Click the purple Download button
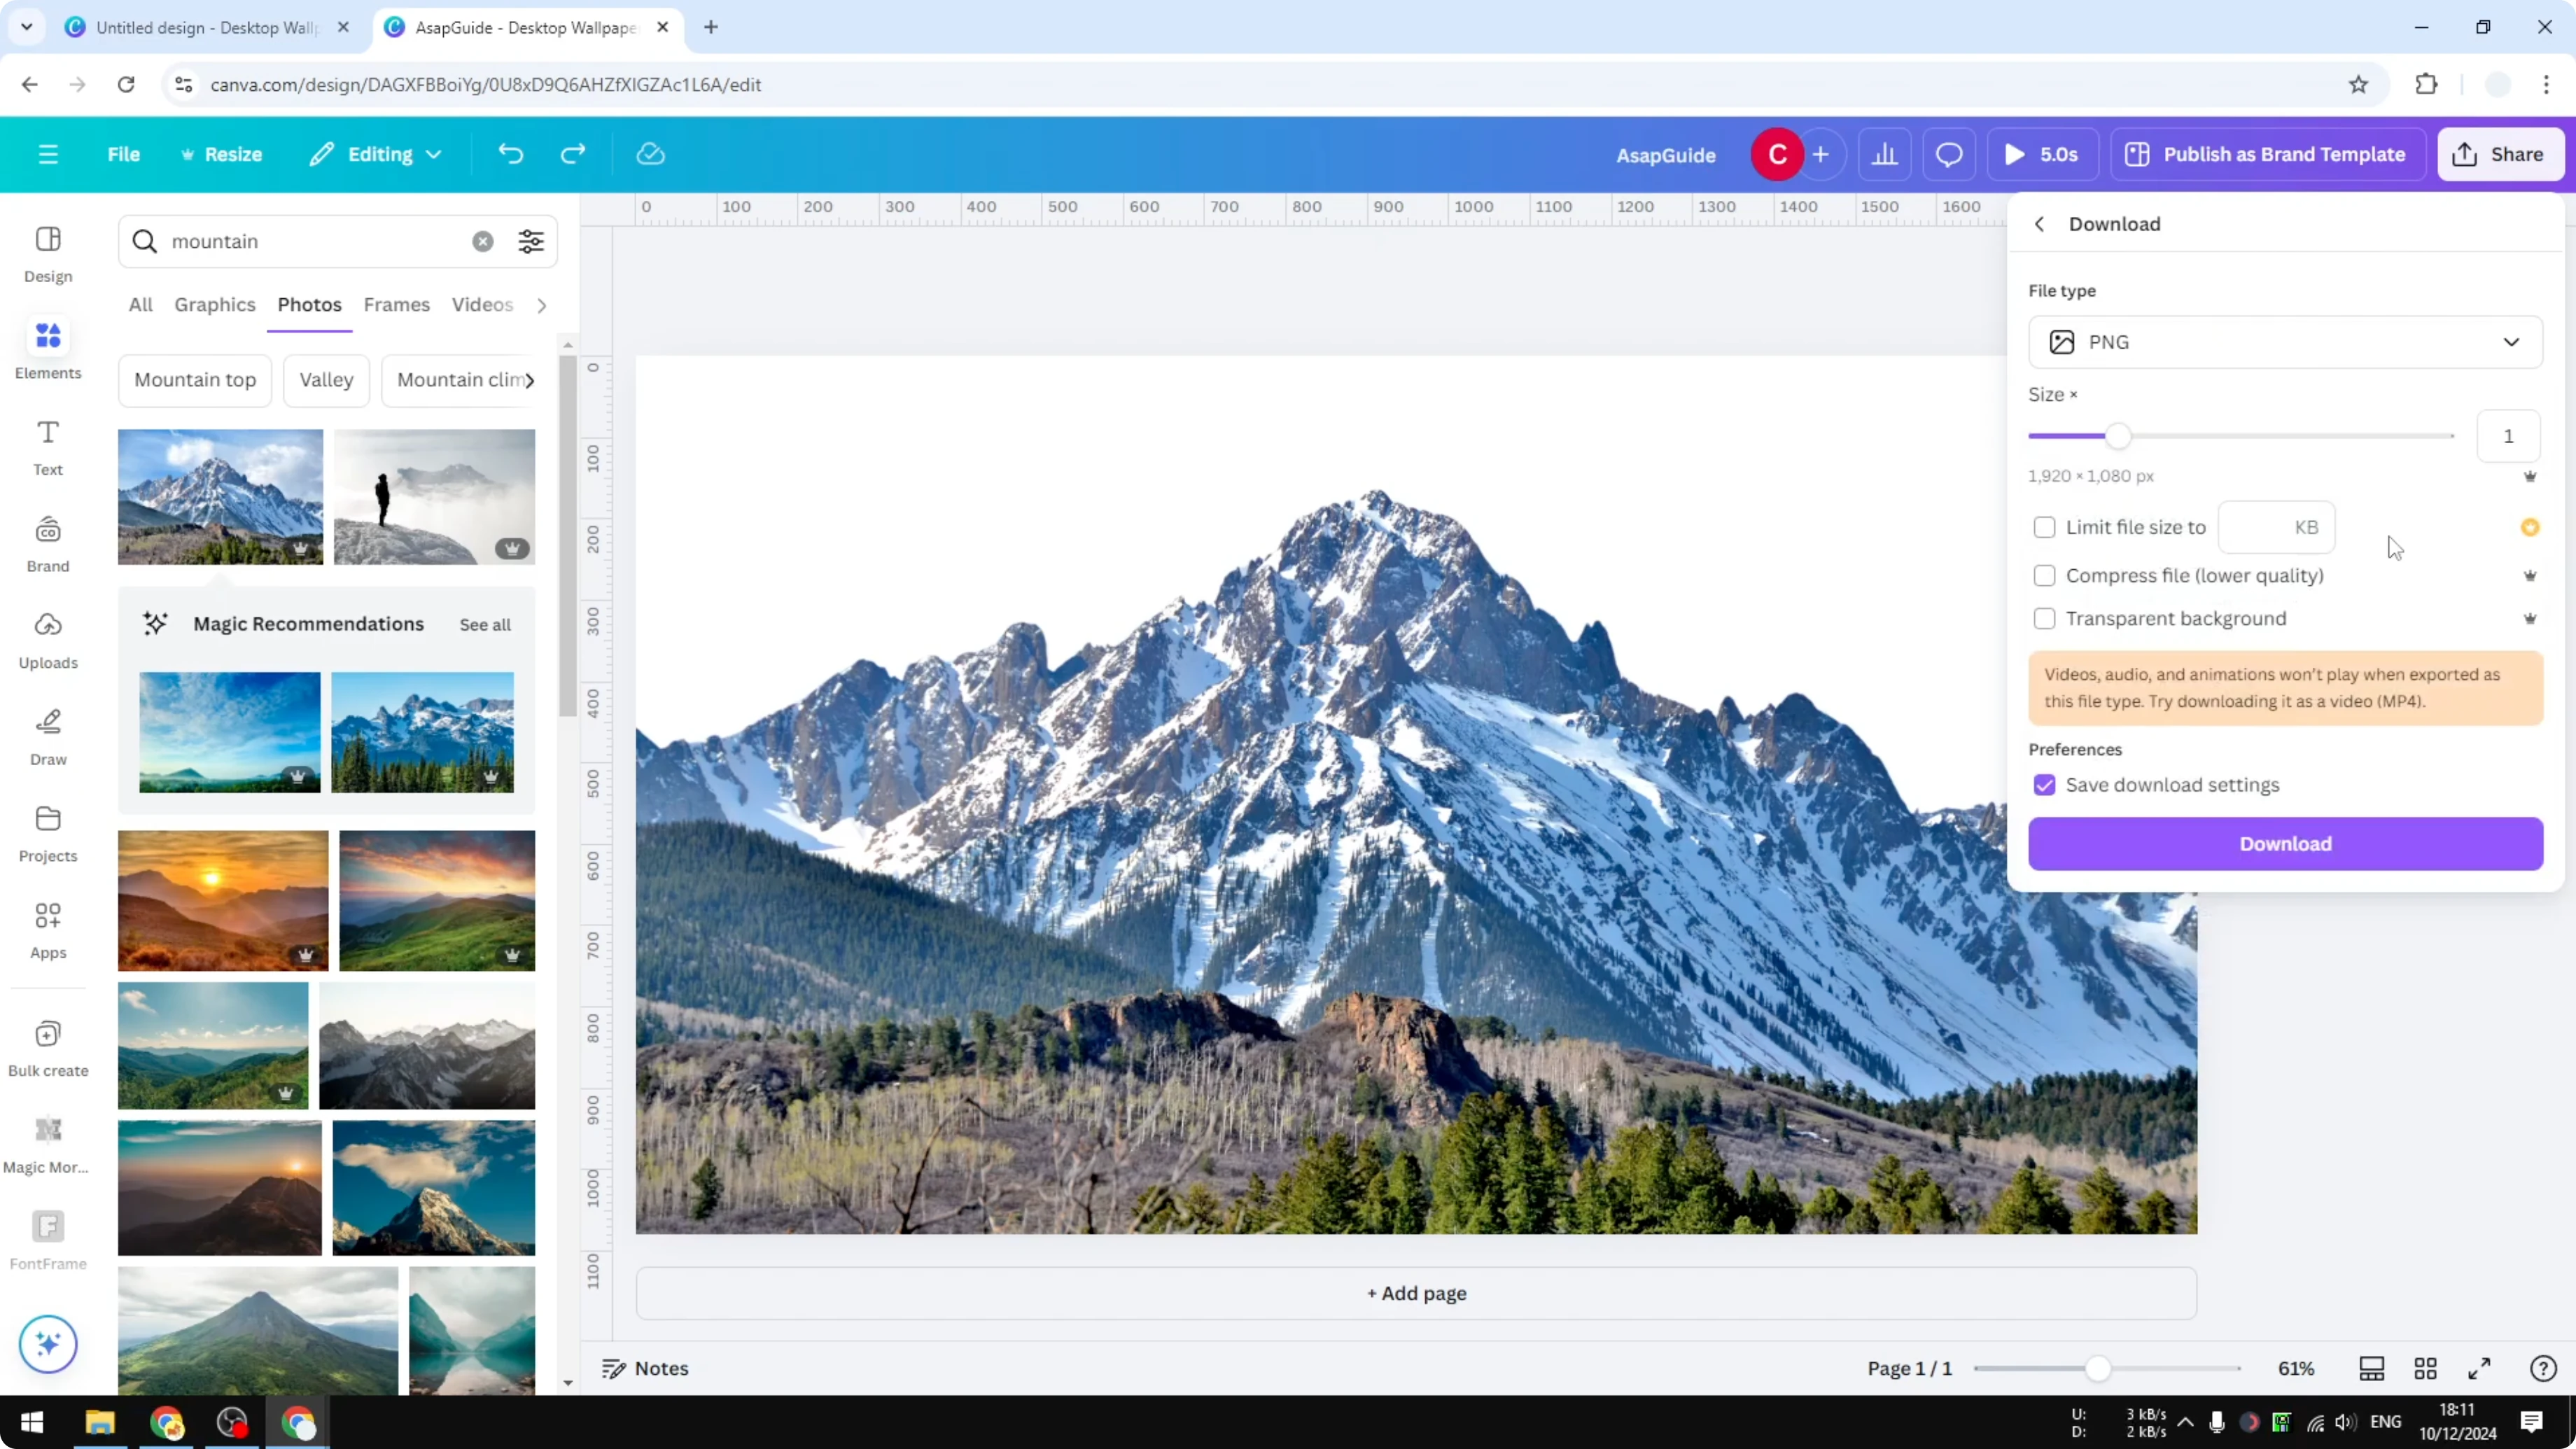 tap(2285, 844)
